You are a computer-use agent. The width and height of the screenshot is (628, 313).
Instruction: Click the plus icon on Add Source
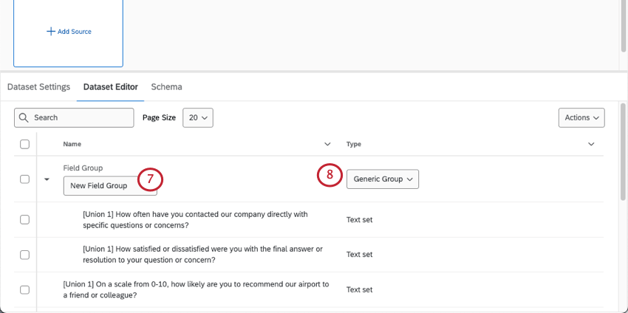pos(51,32)
